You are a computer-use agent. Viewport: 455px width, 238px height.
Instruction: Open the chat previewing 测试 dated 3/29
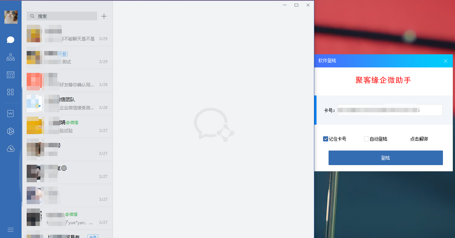67,58
